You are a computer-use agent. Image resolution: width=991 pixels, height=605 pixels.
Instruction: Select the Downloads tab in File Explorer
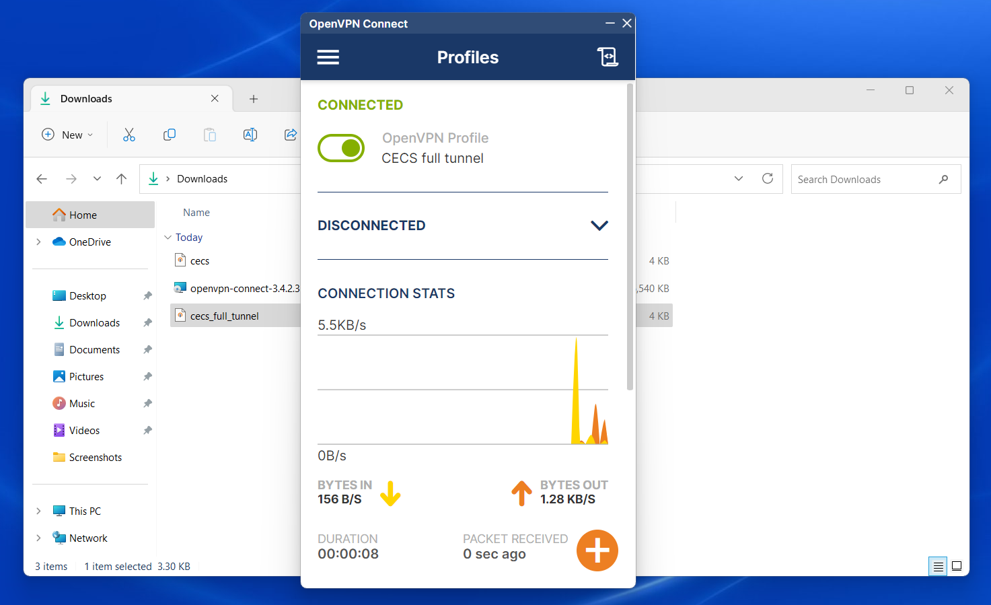pos(132,99)
